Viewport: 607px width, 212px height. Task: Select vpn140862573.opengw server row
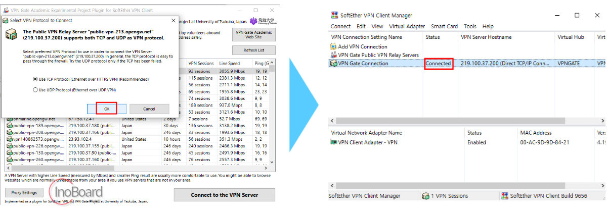137,139
